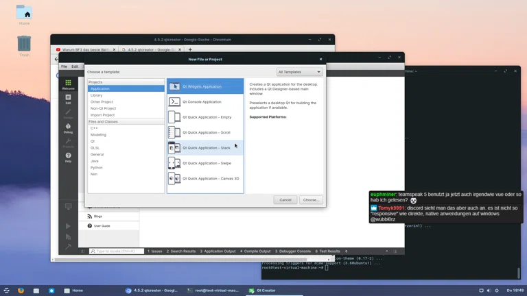Image resolution: width=527 pixels, height=296 pixels.
Task: Select the Nim file category
Action: [x=126, y=174]
